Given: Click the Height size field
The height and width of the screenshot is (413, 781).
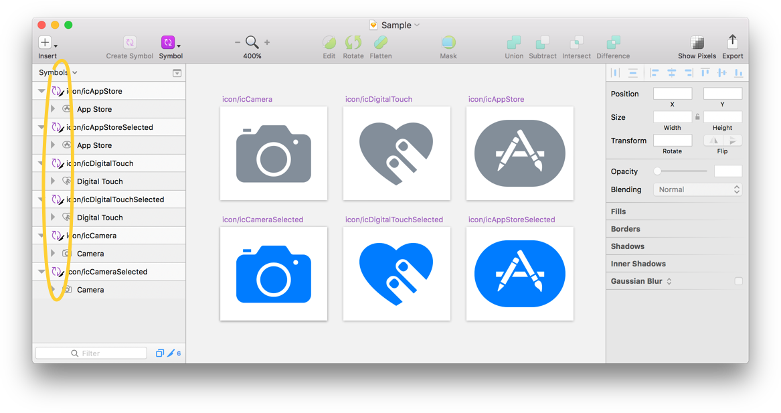Looking at the screenshot, I should pos(722,116).
